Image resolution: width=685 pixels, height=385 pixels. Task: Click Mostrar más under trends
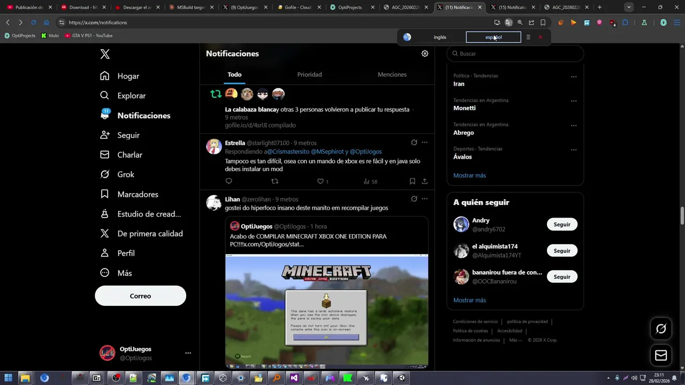coord(469,175)
